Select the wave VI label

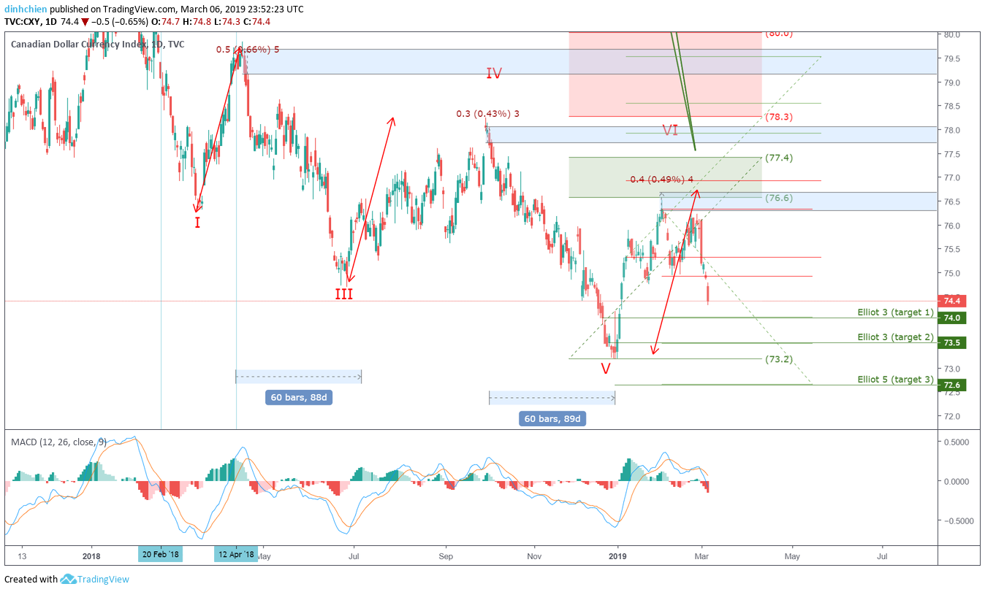point(670,130)
